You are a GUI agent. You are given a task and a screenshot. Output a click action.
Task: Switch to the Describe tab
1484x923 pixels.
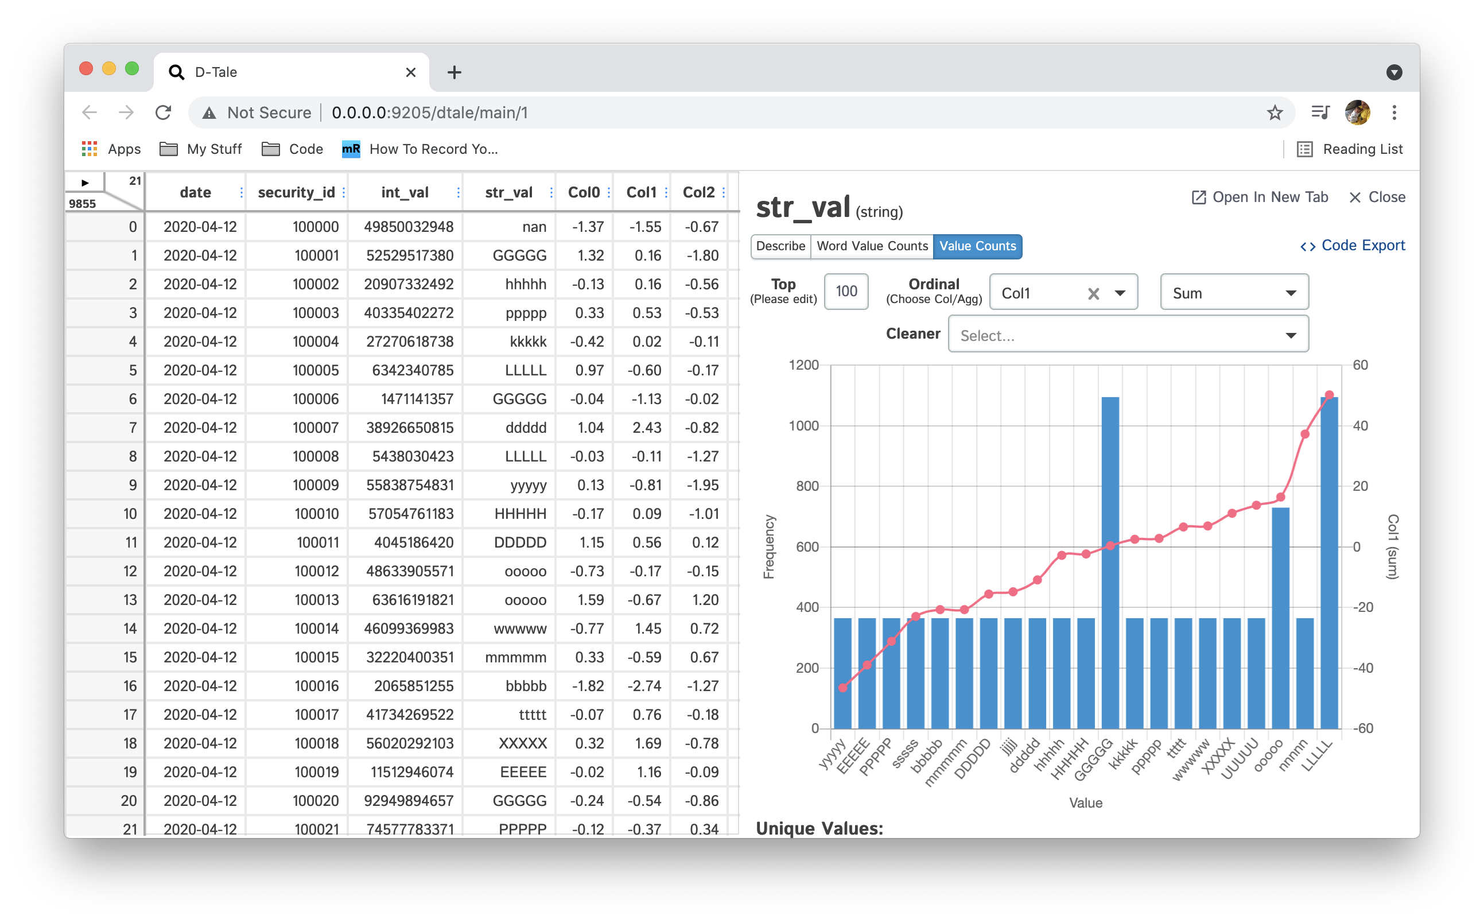point(780,246)
